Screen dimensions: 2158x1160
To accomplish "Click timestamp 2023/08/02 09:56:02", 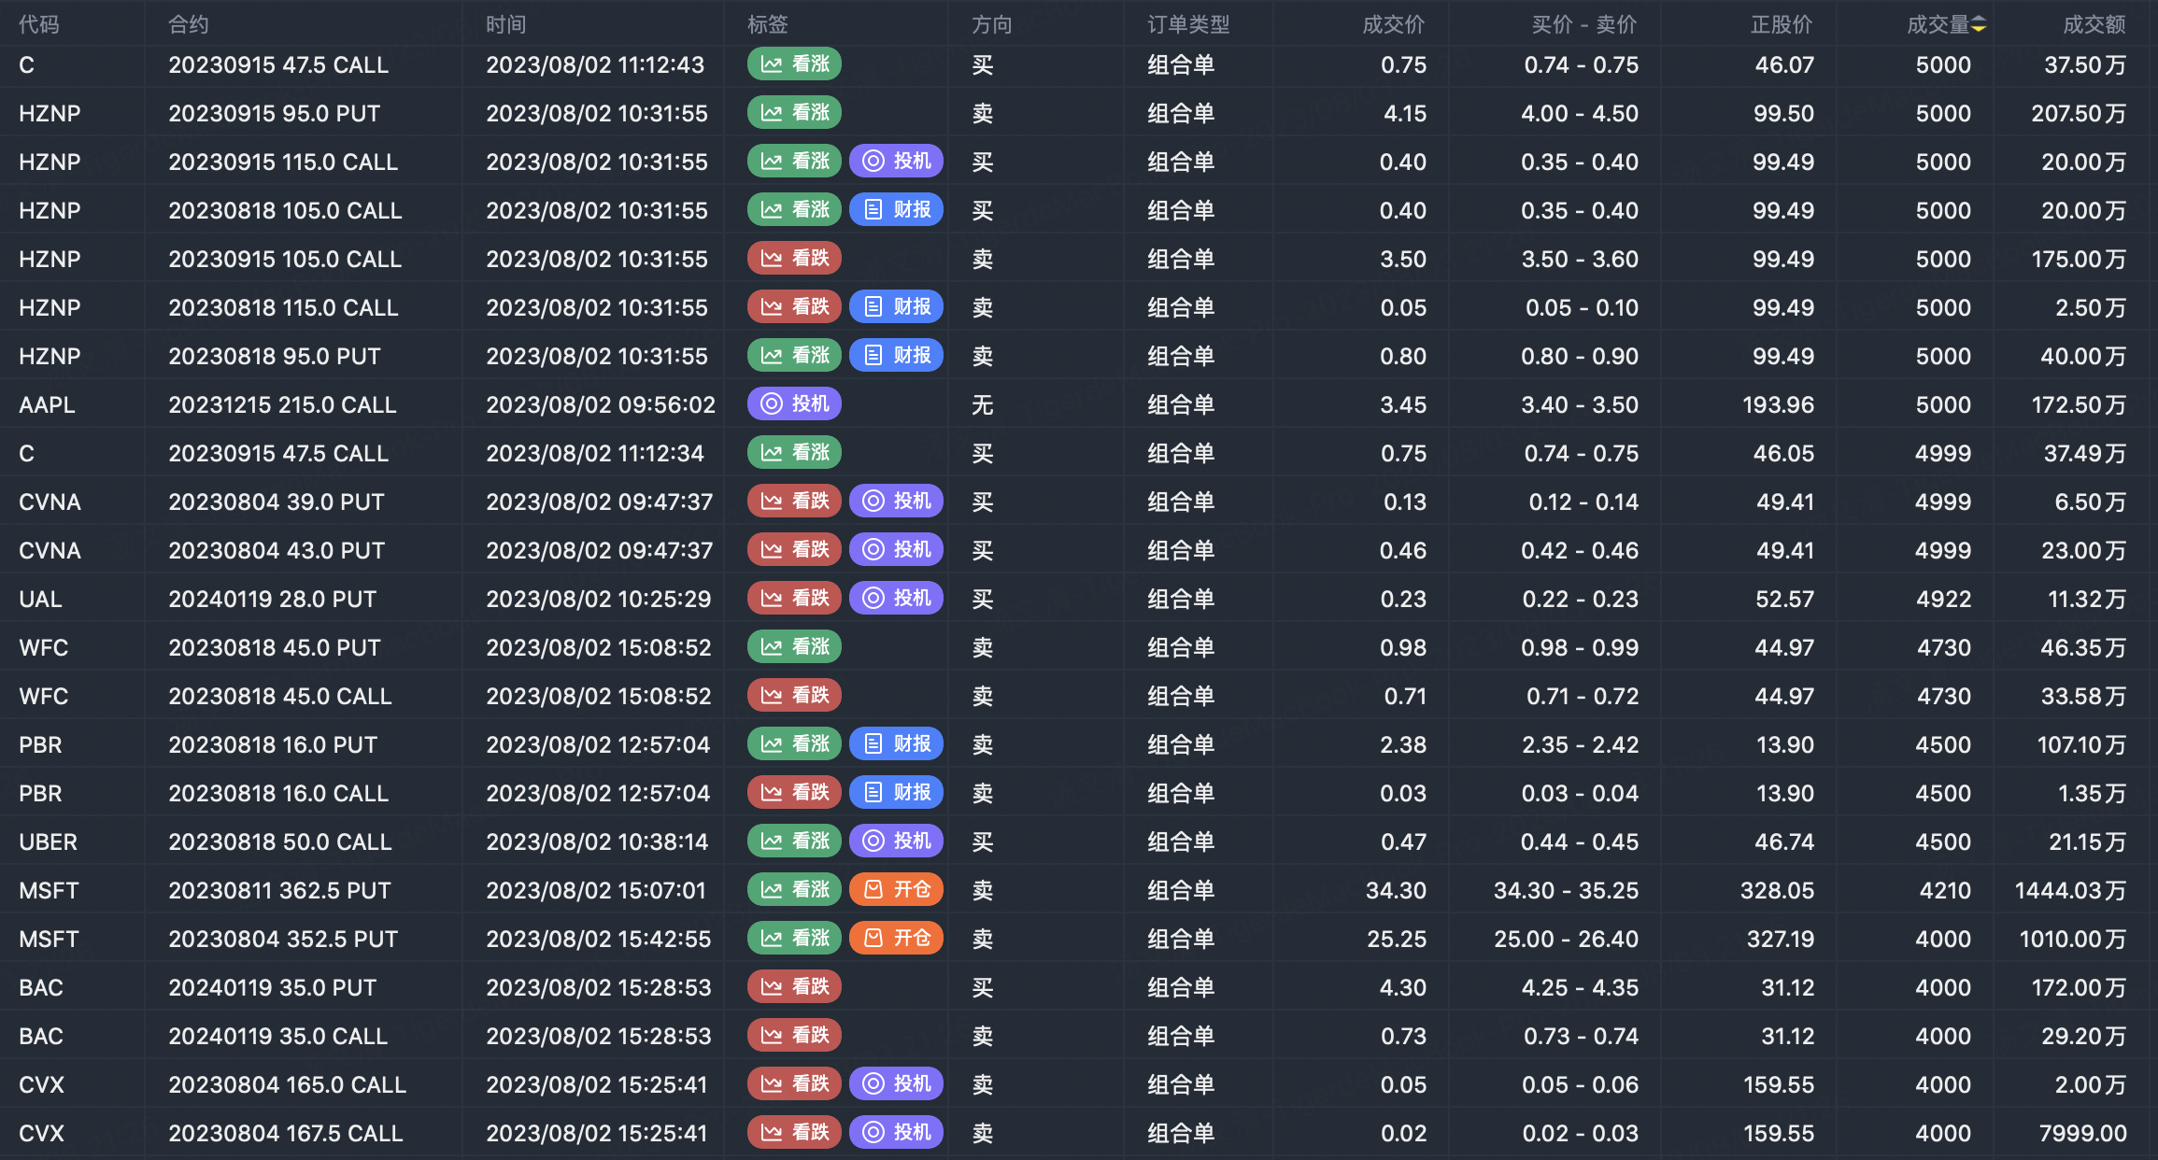I will coord(600,404).
